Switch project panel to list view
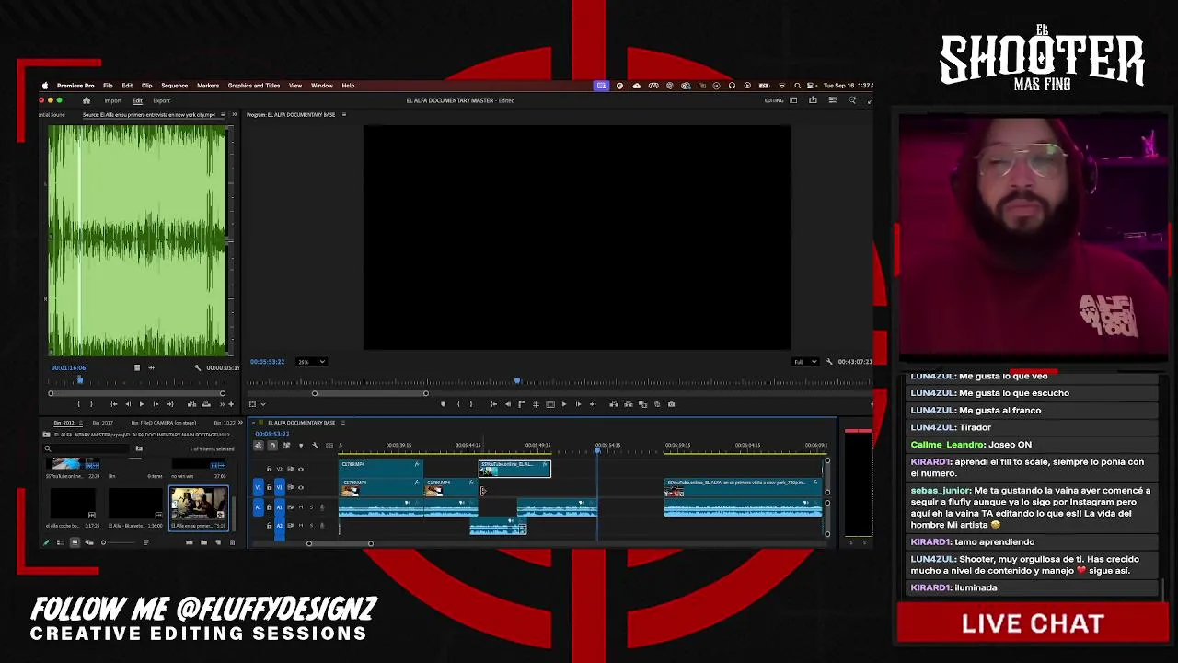 click(61, 542)
